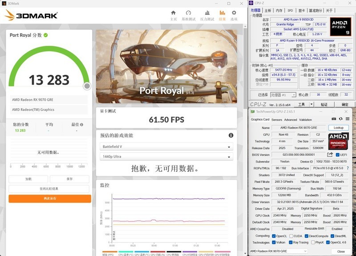Toggle the Ray Tracing checkbox
The height and width of the screenshot is (256, 356).
(x=291, y=242)
